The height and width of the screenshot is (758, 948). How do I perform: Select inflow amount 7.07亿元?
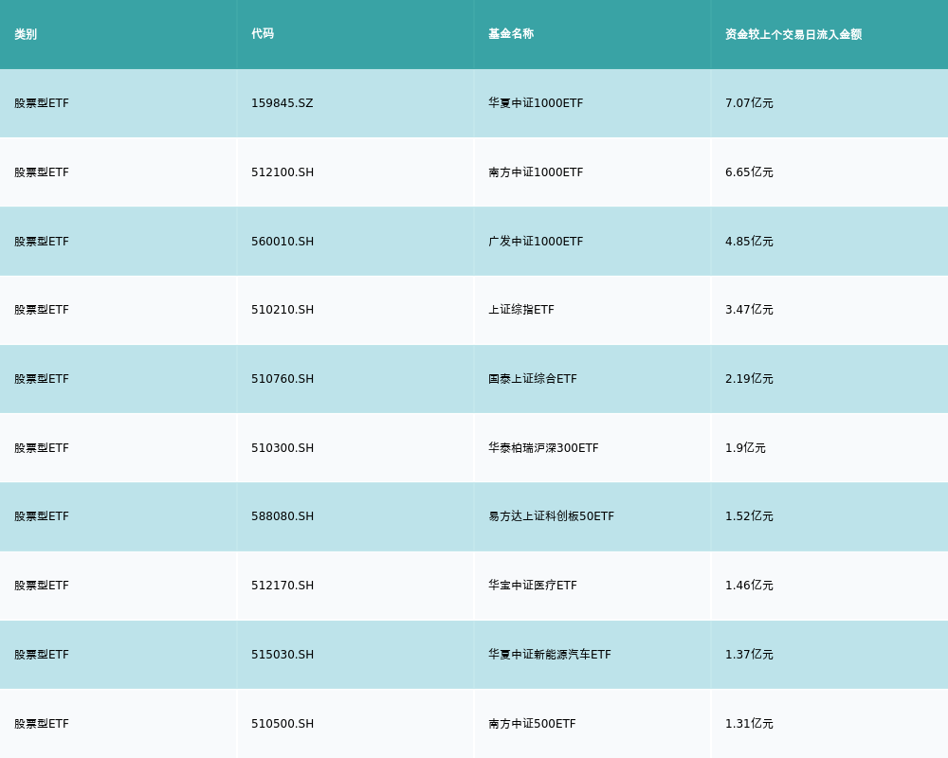click(749, 103)
